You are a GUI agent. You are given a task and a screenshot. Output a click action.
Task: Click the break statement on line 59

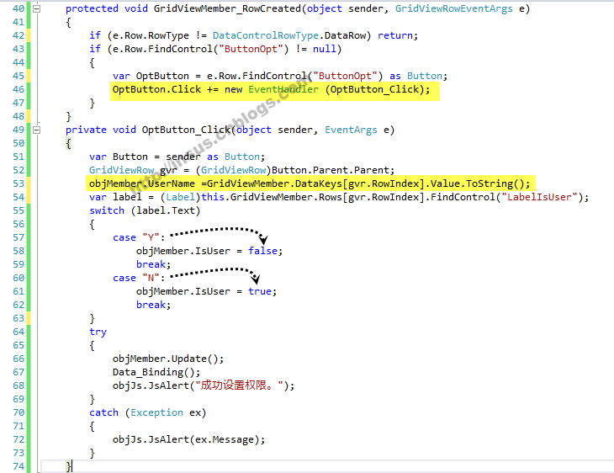(x=151, y=264)
